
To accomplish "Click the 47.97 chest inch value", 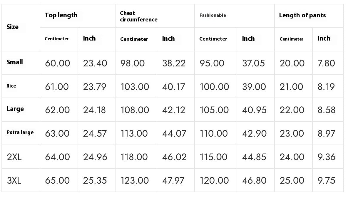I will click(174, 180).
